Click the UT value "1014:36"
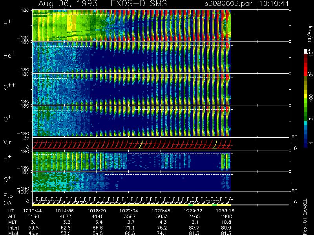This screenshot has width=314, height=235. pos(64,211)
